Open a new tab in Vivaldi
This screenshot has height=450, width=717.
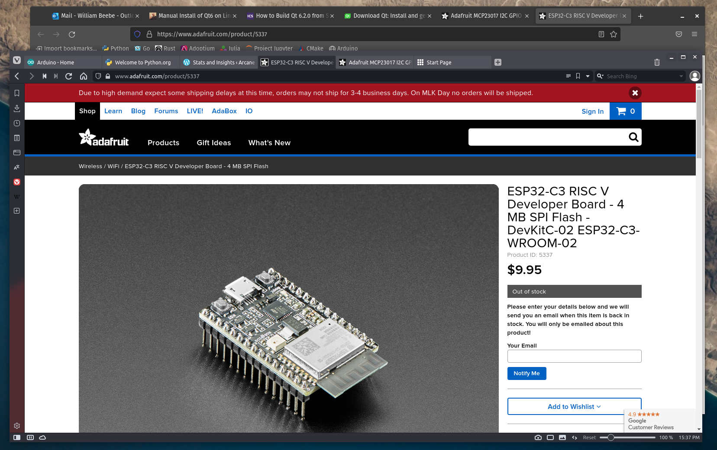pos(498,62)
